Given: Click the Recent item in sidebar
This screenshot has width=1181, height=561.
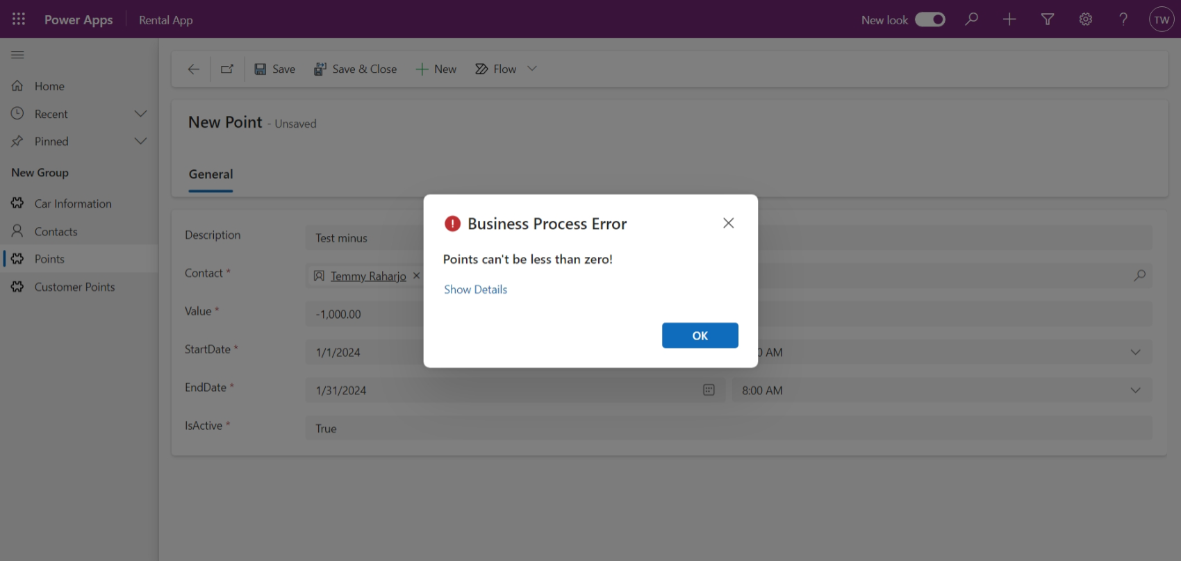Looking at the screenshot, I should [51, 114].
